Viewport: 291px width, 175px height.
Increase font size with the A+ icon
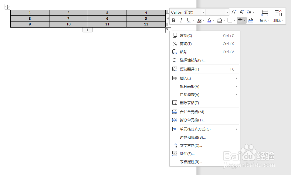click(234, 12)
